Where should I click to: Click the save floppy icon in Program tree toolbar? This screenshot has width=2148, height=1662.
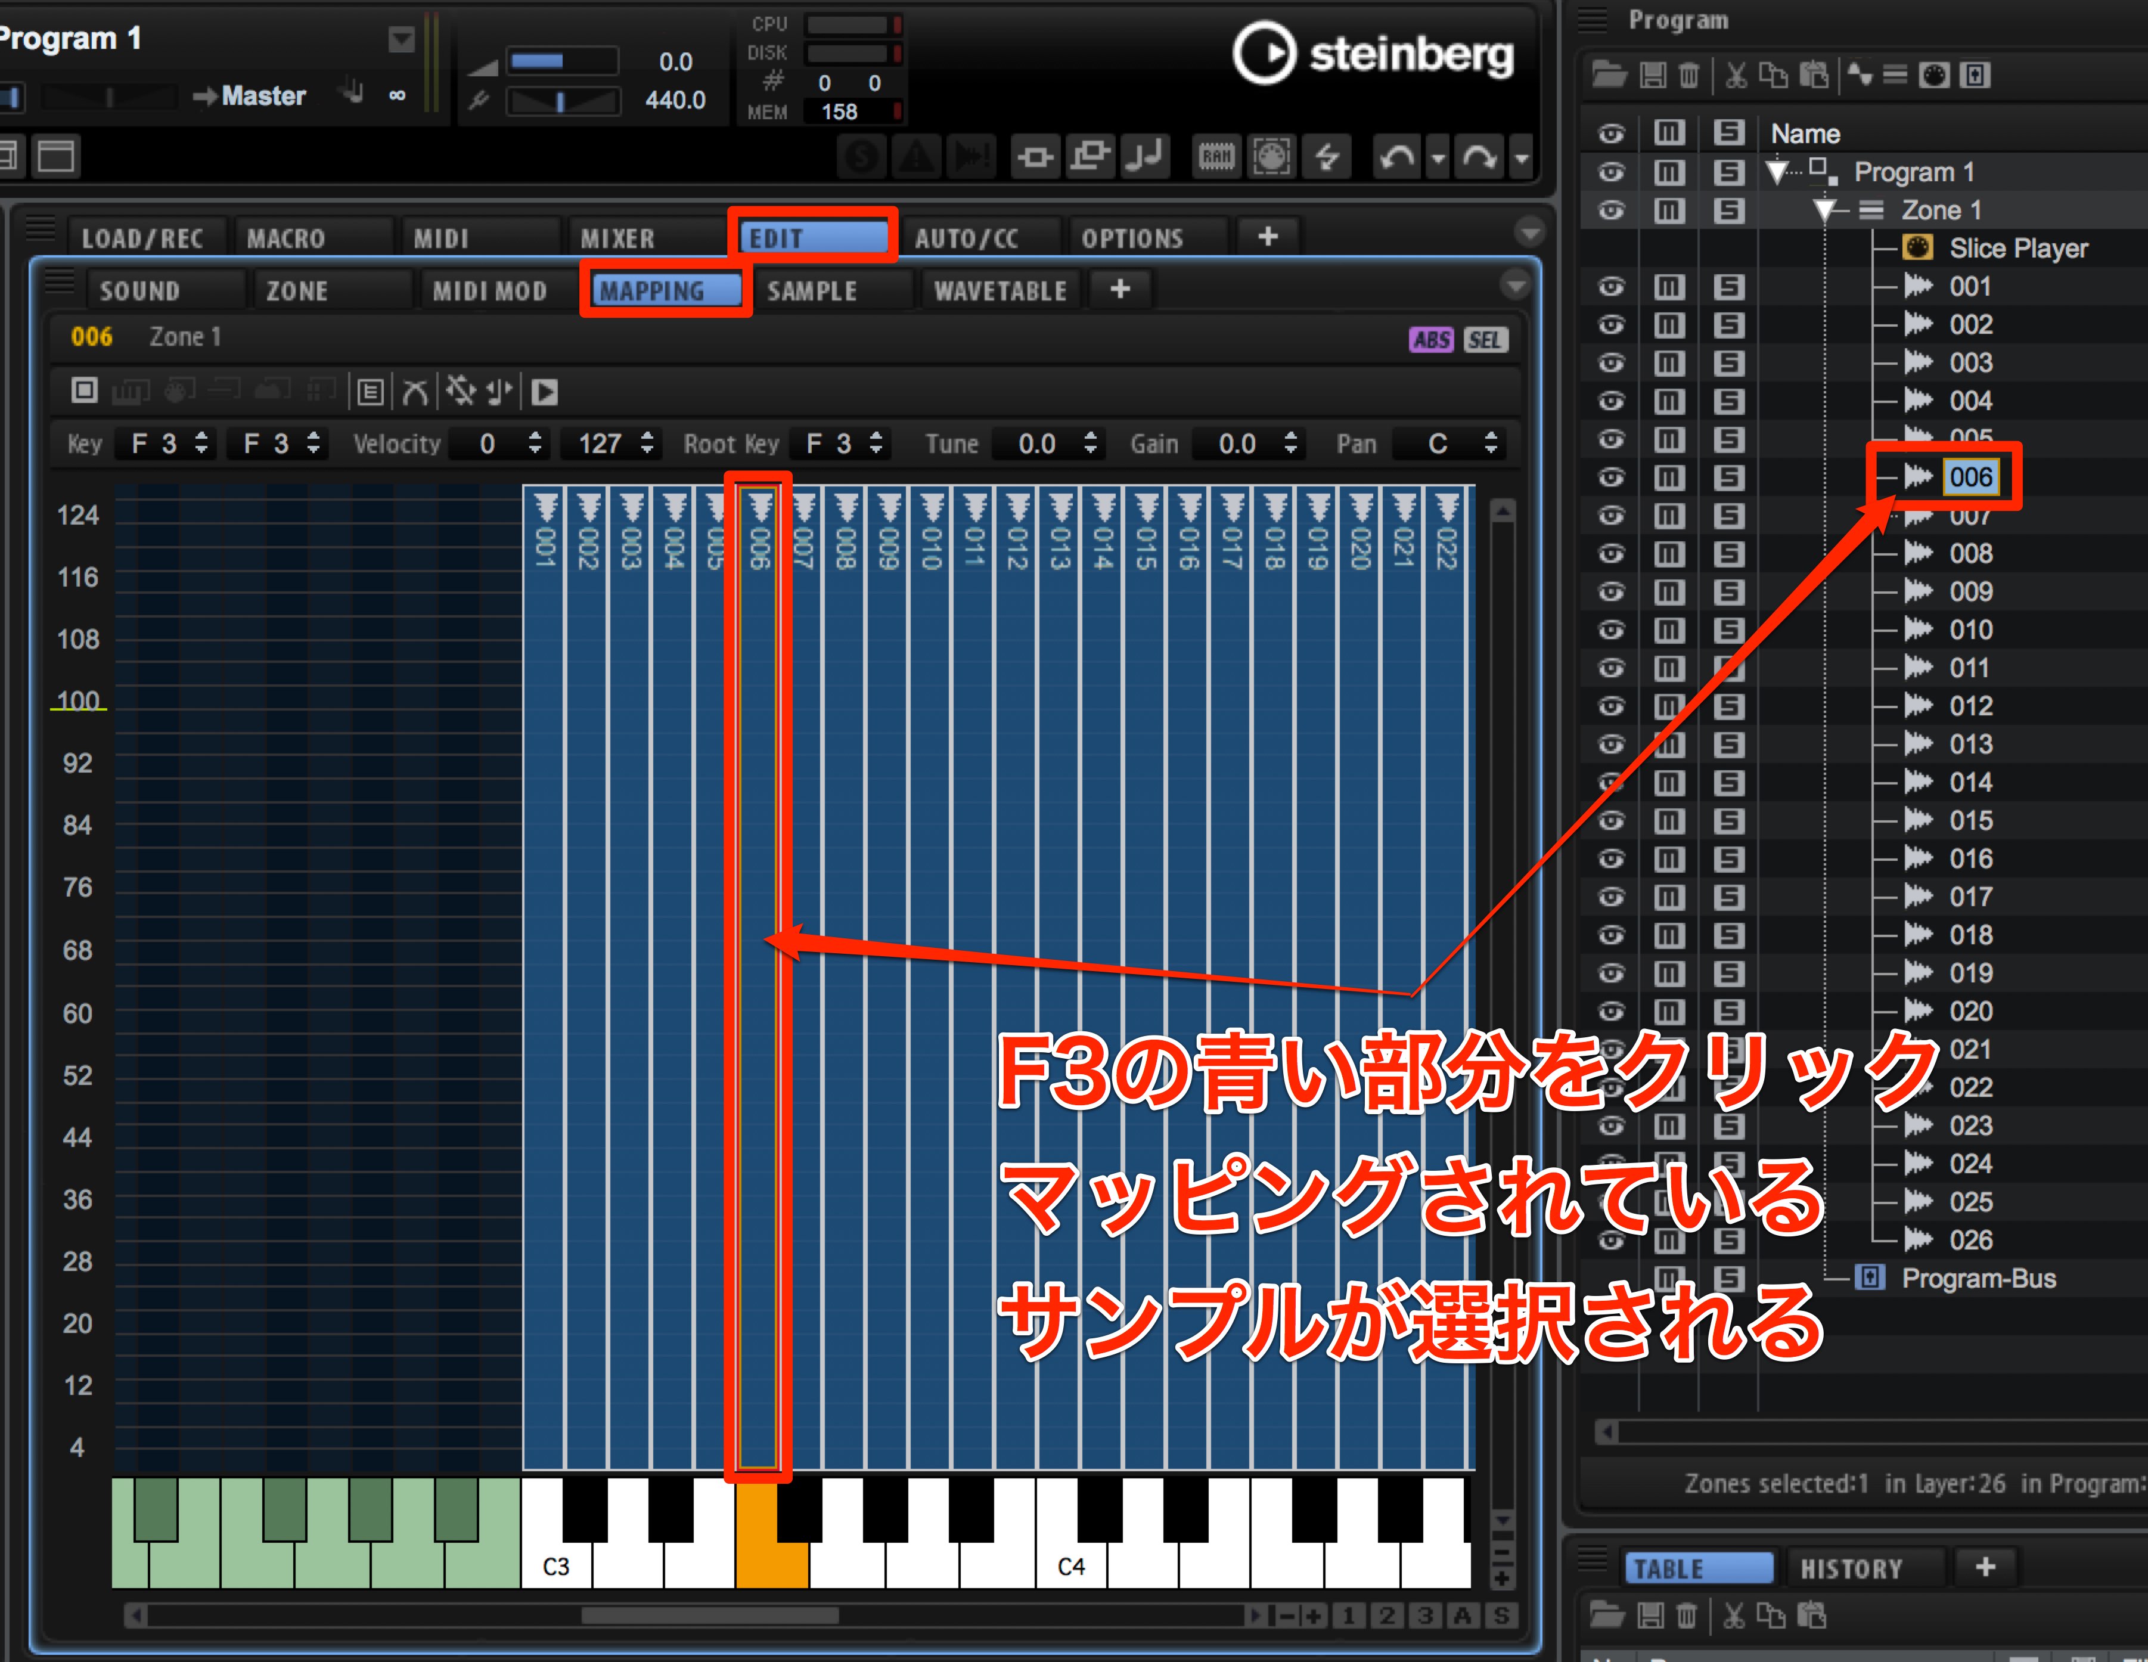pos(1653,75)
